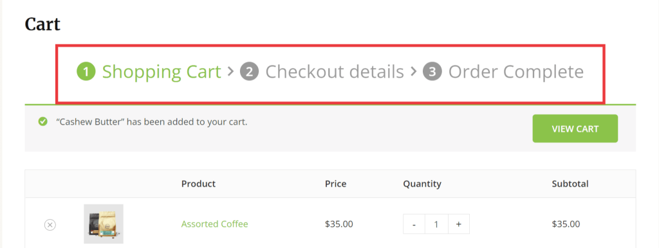This screenshot has width=659, height=248.
Task: Increase Assorted Coffee quantity with plus button
Action: pos(458,224)
